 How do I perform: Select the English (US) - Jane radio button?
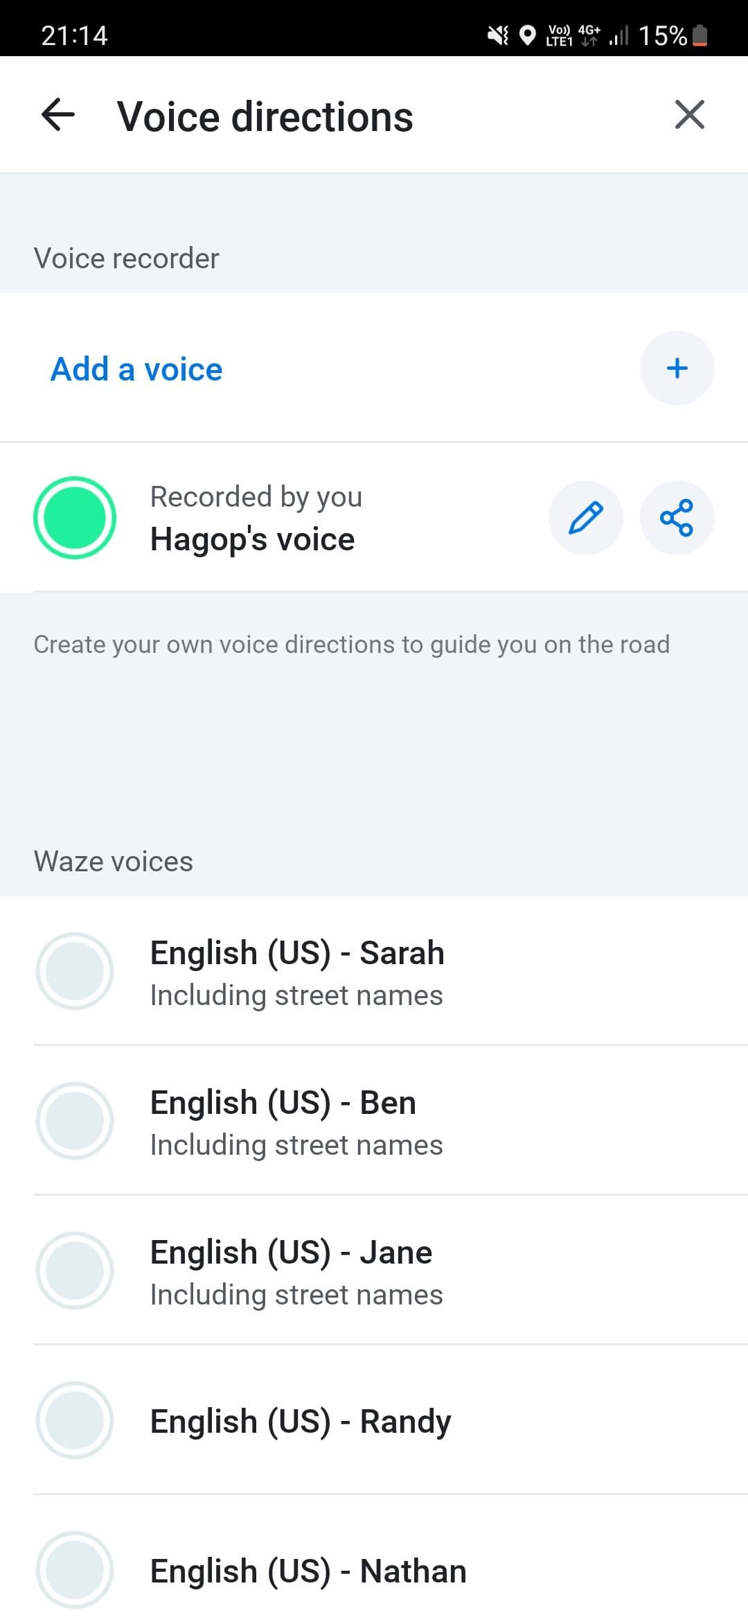[x=75, y=1271]
